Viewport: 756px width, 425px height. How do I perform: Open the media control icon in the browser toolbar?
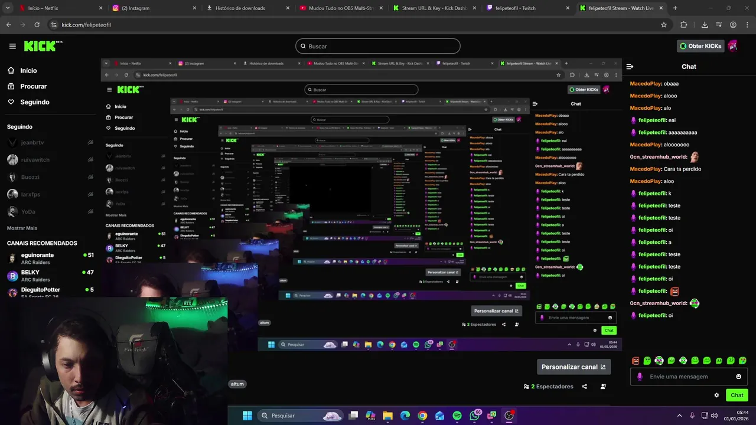(719, 25)
